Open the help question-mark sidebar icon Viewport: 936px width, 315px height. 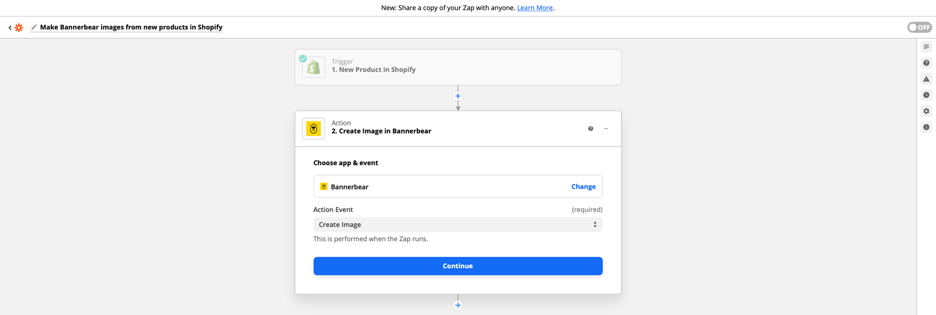click(926, 63)
